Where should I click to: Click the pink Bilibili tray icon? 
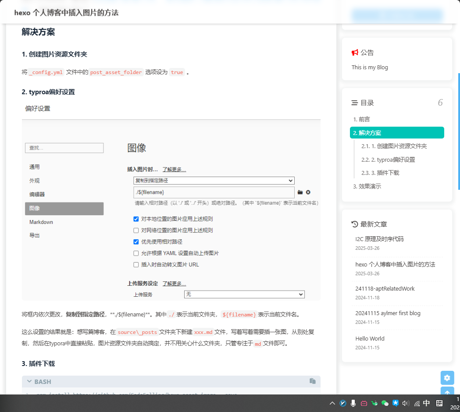click(x=364, y=403)
